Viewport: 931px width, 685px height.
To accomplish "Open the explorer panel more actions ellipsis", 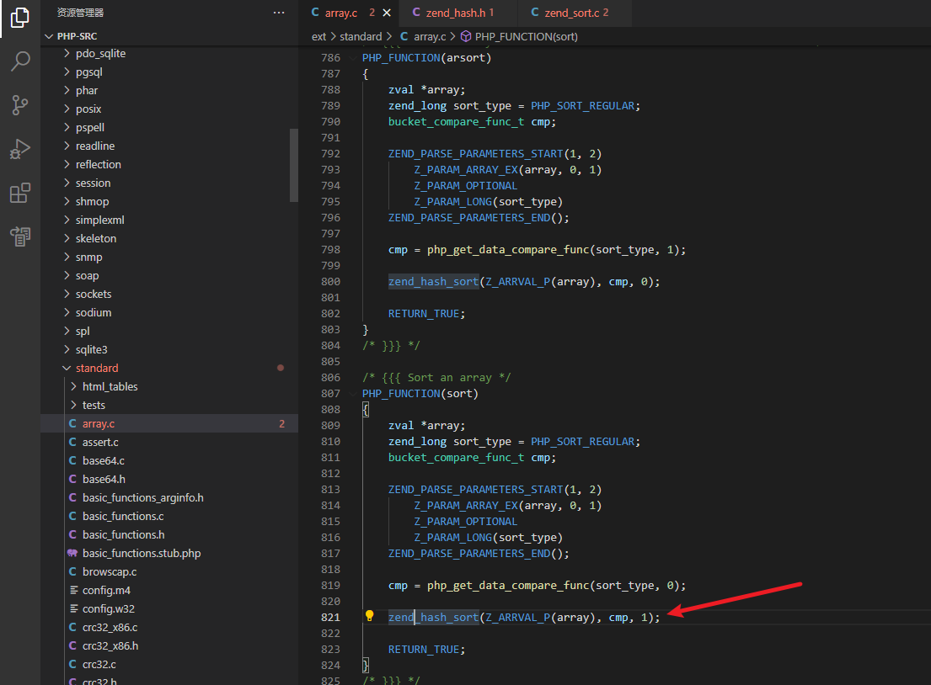I will [279, 13].
